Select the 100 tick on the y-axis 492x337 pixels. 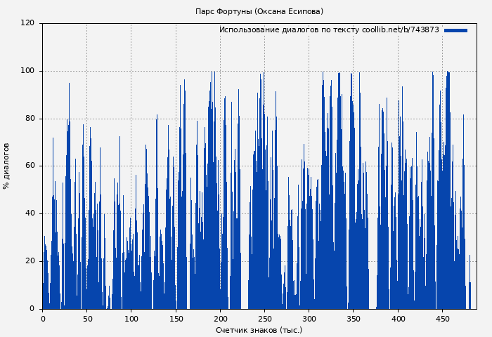(x=27, y=71)
